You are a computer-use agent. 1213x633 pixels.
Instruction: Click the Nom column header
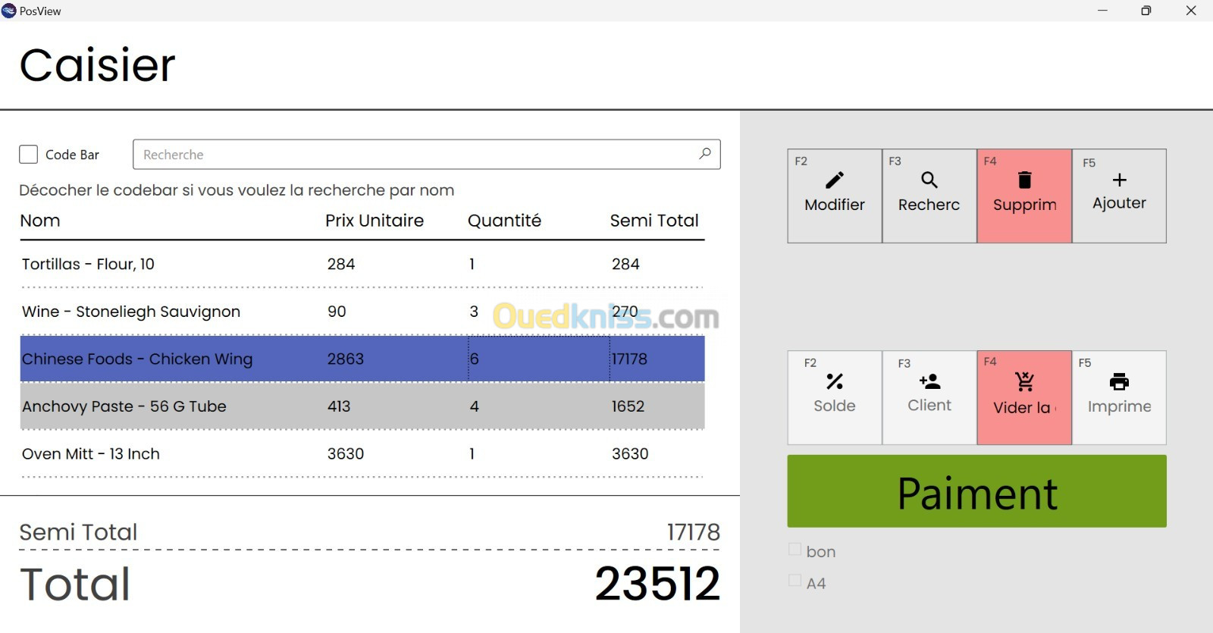coord(40,221)
